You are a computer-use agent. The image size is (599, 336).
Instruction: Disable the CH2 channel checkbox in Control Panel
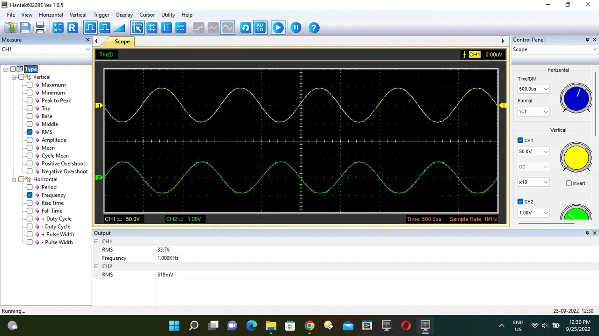pyautogui.click(x=520, y=202)
